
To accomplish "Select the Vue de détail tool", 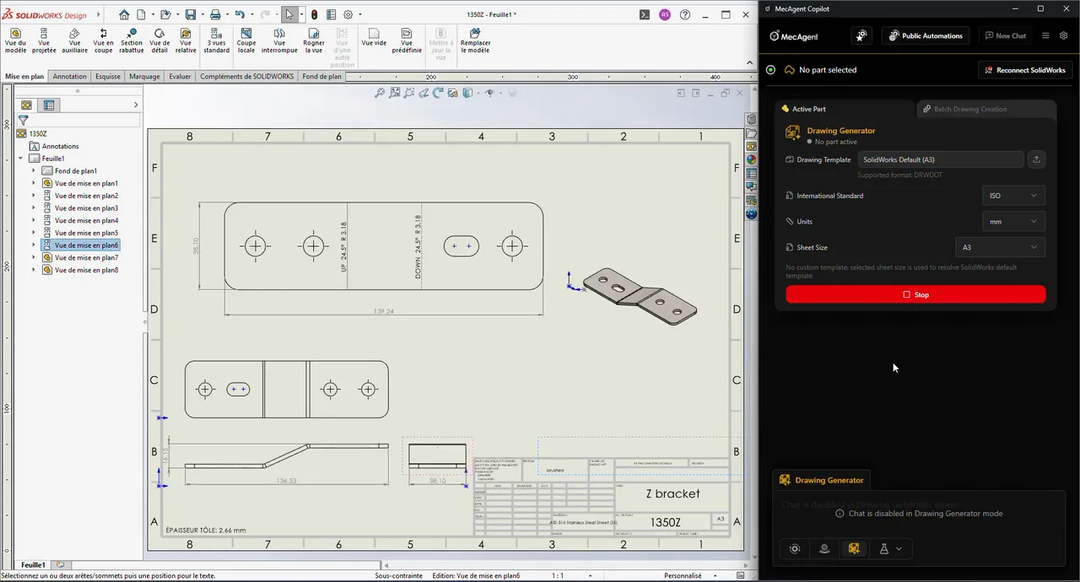I will pyautogui.click(x=159, y=40).
